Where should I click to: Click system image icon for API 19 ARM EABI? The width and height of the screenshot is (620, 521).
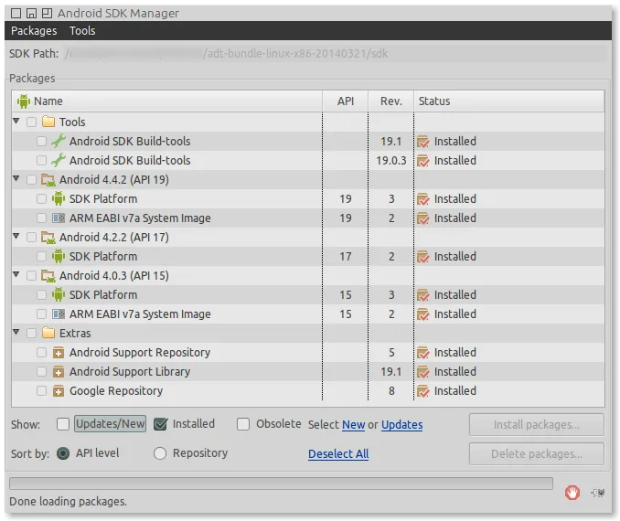click(59, 218)
